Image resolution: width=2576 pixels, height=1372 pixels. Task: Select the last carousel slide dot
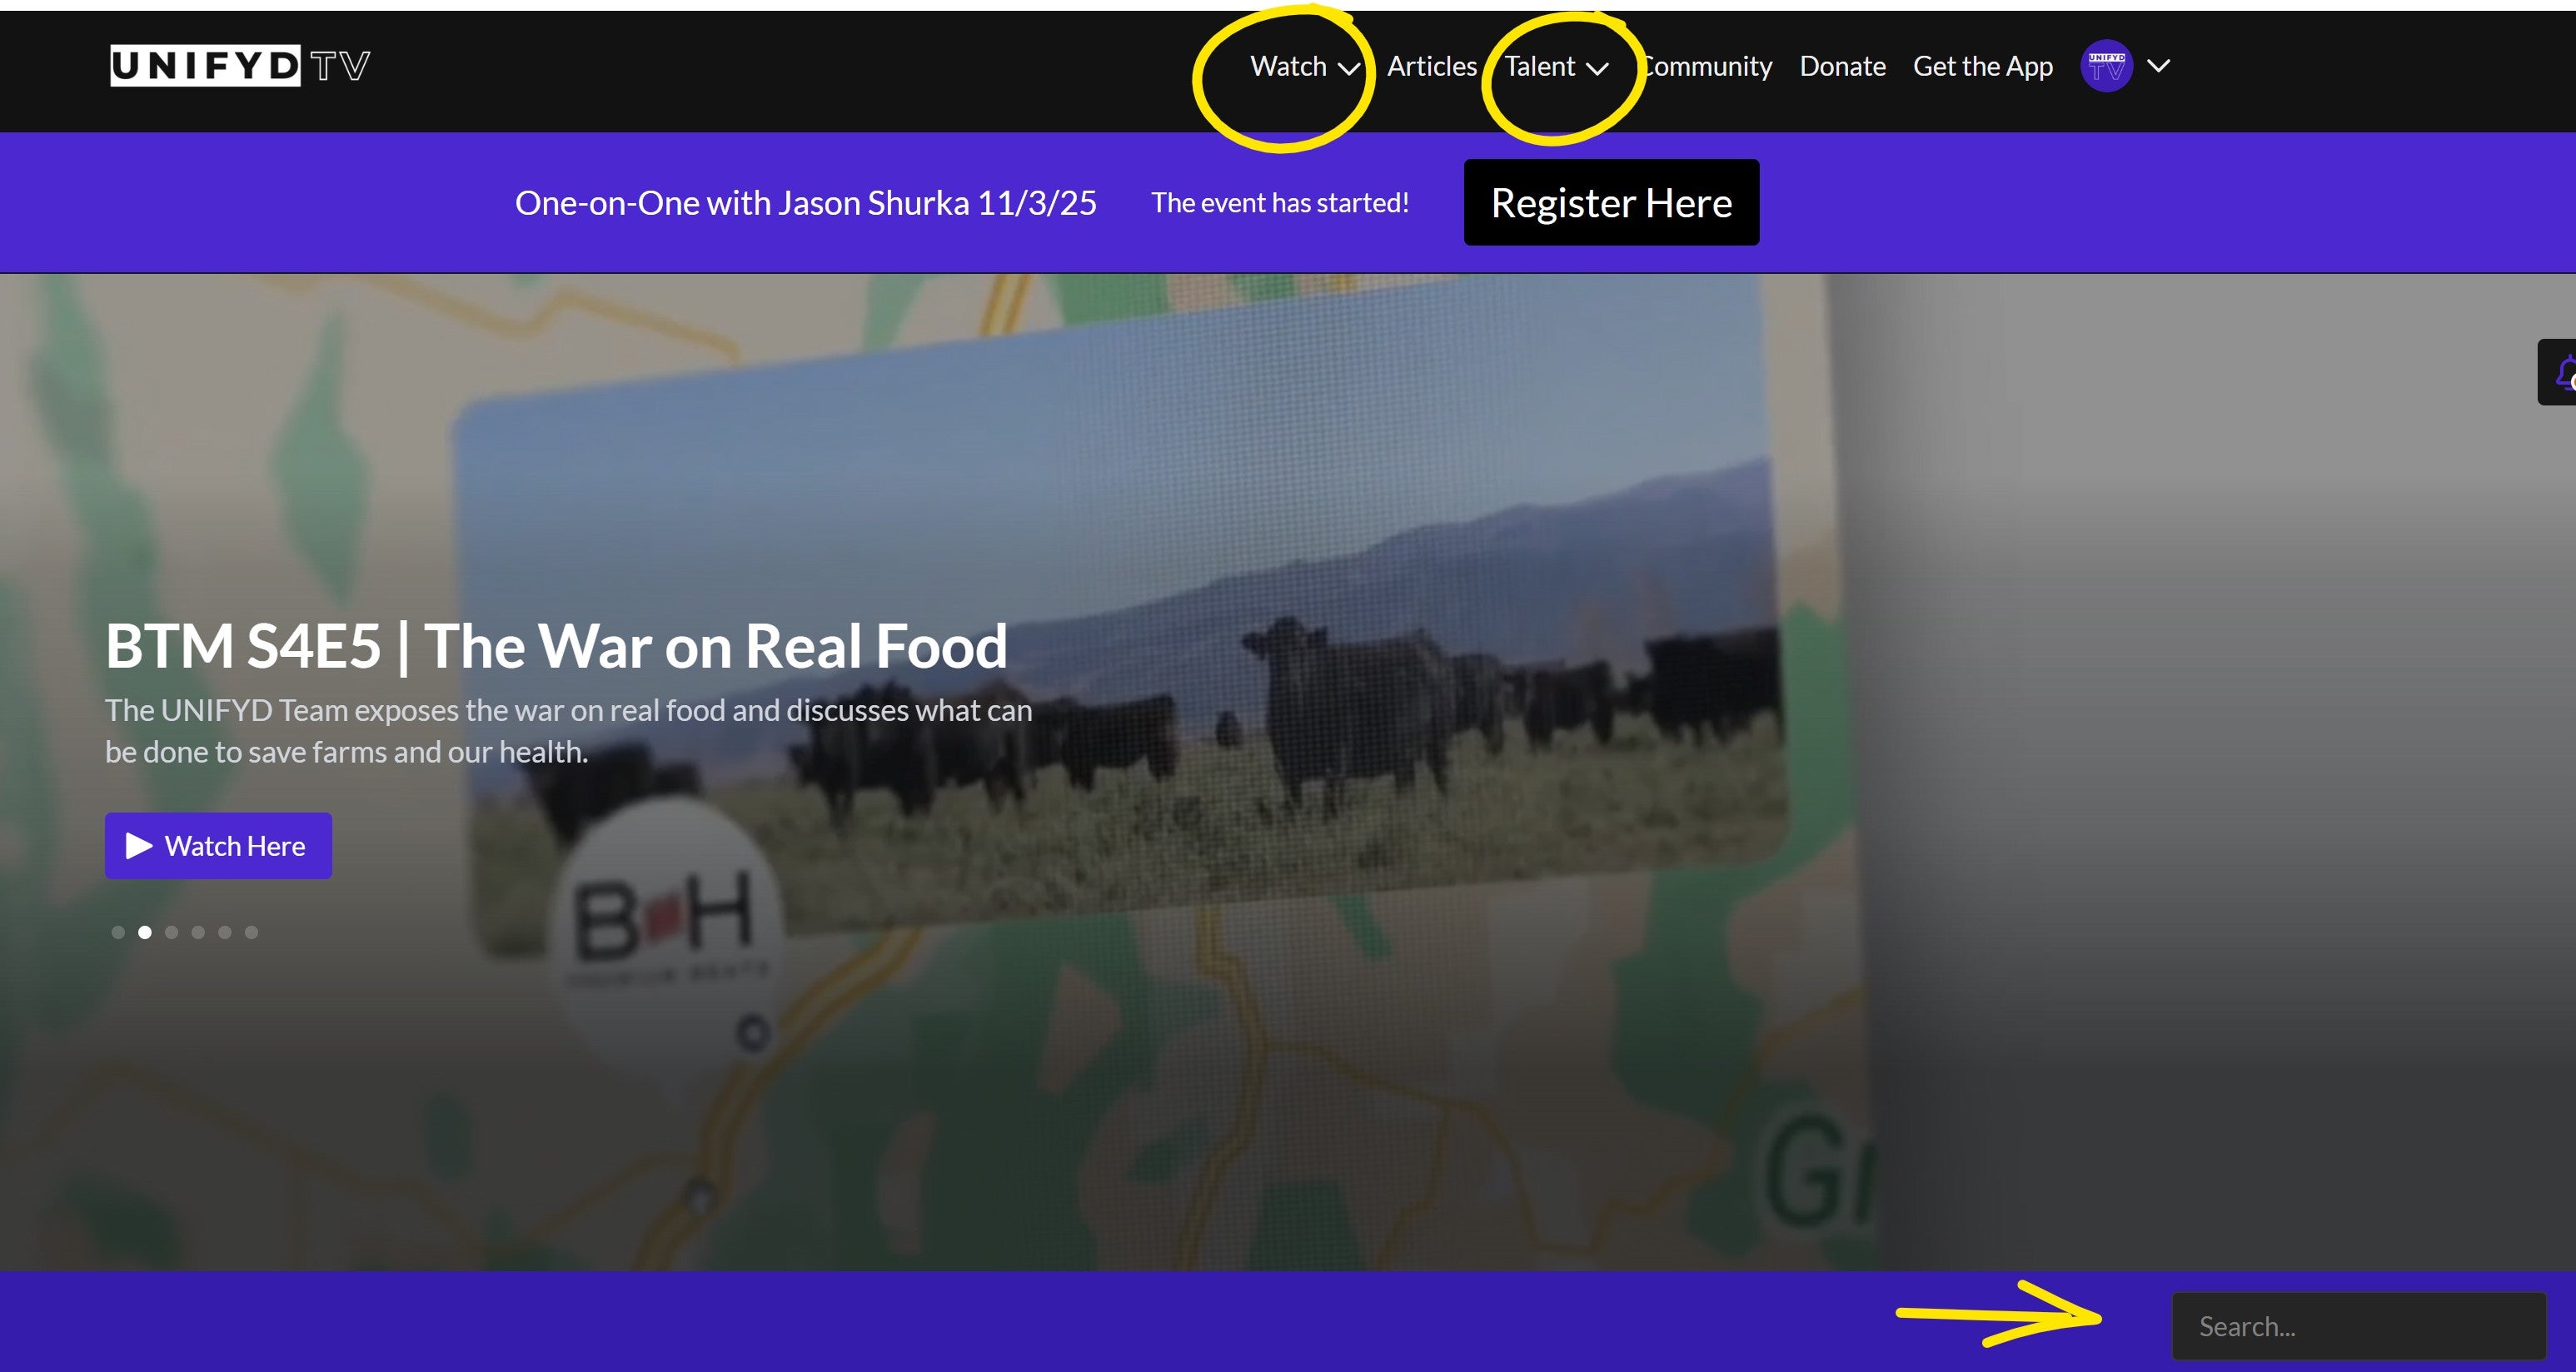tap(252, 932)
